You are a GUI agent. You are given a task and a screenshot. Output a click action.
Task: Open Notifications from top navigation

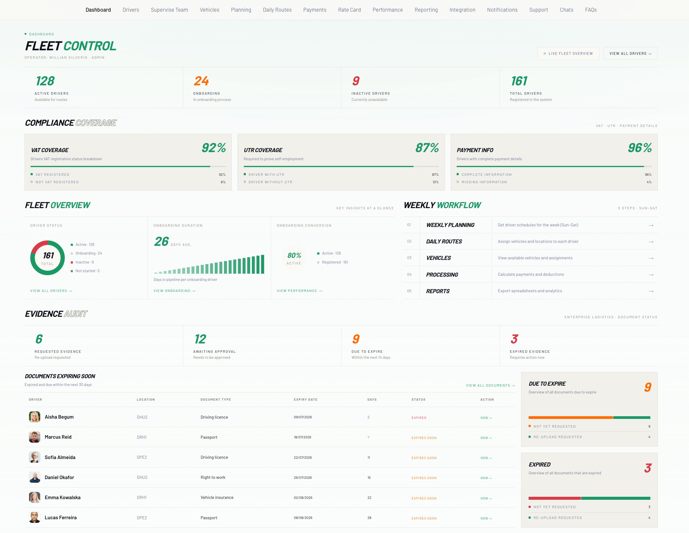click(502, 10)
